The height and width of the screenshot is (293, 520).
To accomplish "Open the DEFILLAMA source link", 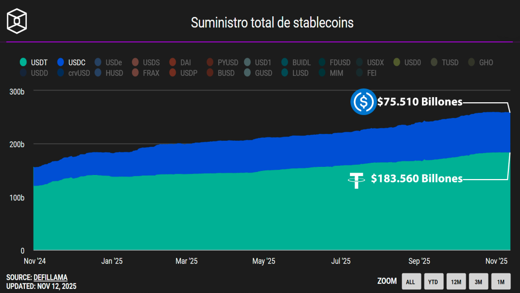I will (x=50, y=277).
